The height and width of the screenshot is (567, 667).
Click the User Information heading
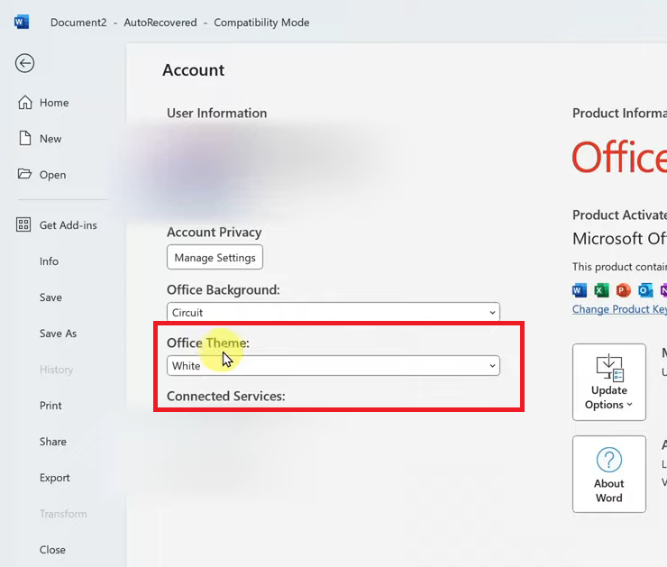(217, 114)
